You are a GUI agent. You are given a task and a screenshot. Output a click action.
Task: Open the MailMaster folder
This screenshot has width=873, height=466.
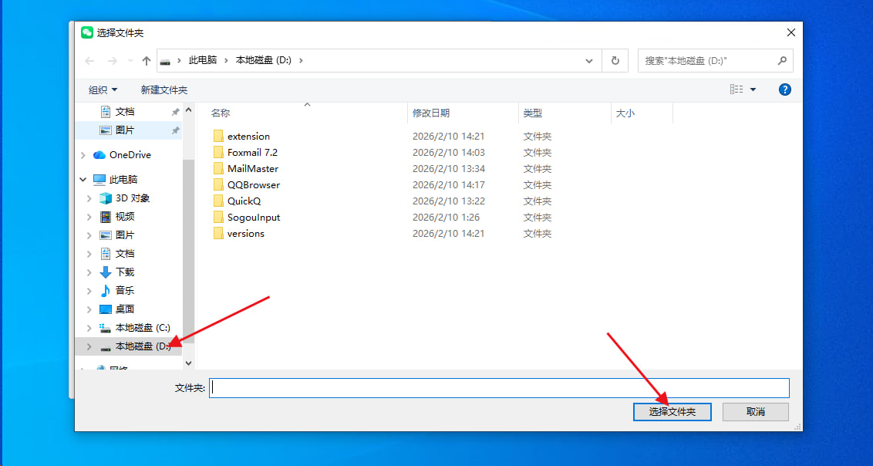(252, 169)
